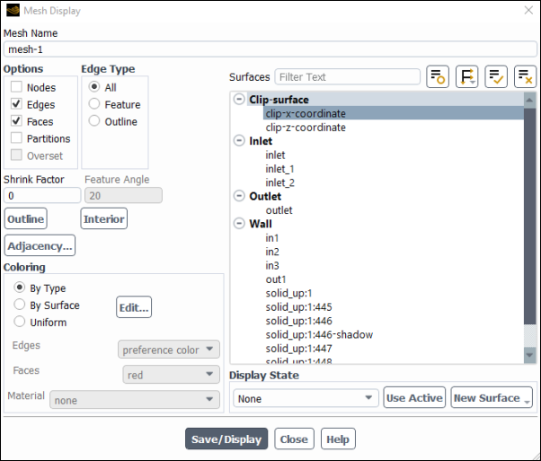Enable the Nodes checkbox
Screen dimensions: 541x461
coord(17,87)
